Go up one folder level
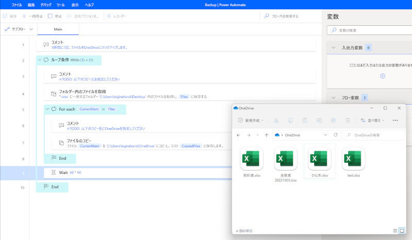 [x=266, y=135]
